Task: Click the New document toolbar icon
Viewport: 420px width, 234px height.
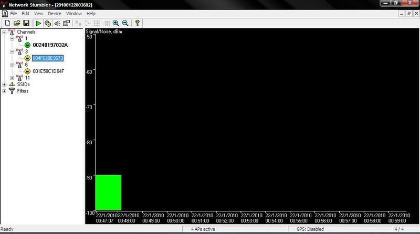Action: tap(7, 23)
